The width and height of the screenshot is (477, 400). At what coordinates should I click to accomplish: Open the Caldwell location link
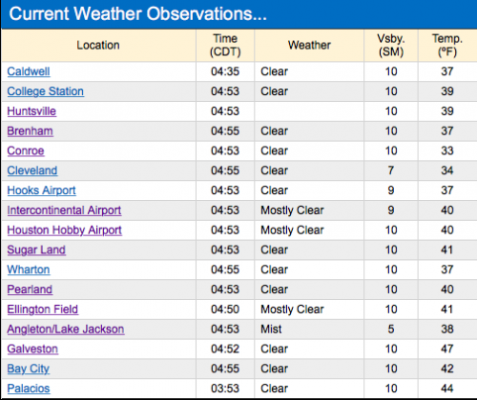point(29,71)
